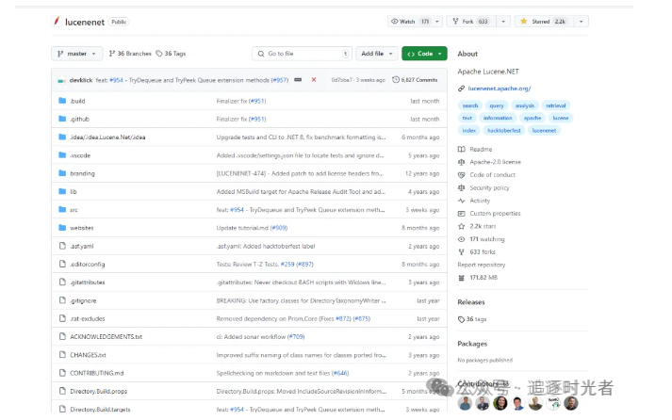
Task: Click the .asf.yaml file icon
Action: coord(62,246)
